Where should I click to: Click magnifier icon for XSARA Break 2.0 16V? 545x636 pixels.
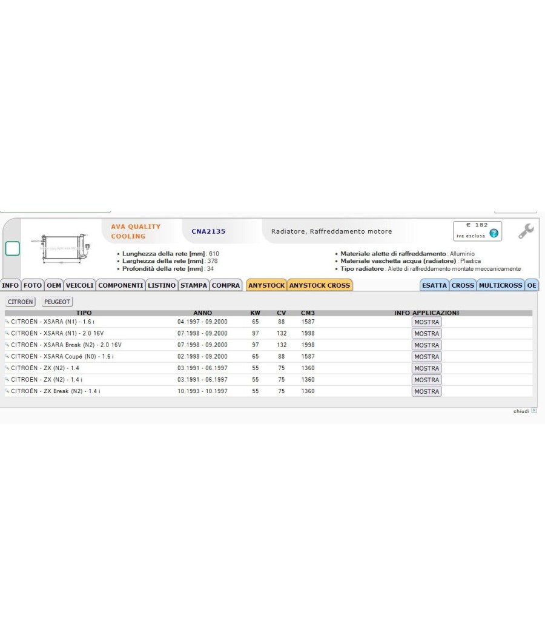point(7,345)
